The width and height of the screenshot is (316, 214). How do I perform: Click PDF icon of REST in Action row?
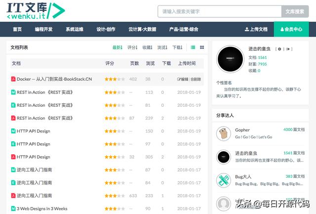pyautogui.click(x=13, y=118)
